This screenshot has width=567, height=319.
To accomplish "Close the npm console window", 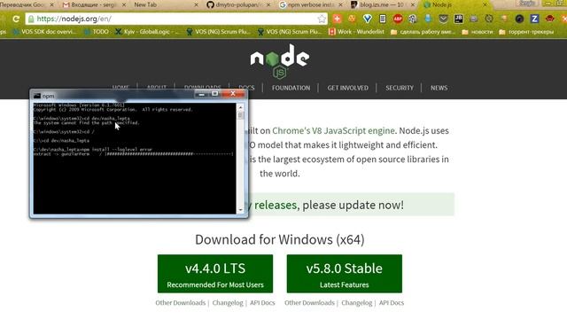I will click(233, 95).
